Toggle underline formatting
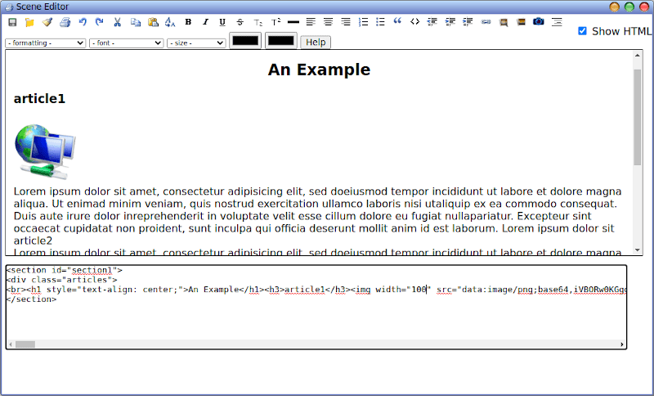654x396 pixels. (x=222, y=22)
